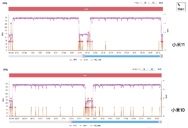This screenshot has width=188, height=128.
Task: Toggle Jank series in Xiaomi 10 chart legend
Action: coord(83,125)
